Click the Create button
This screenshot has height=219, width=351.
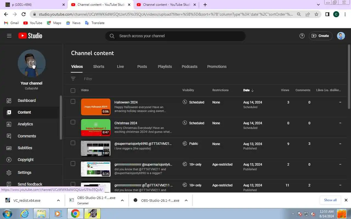[321, 36]
